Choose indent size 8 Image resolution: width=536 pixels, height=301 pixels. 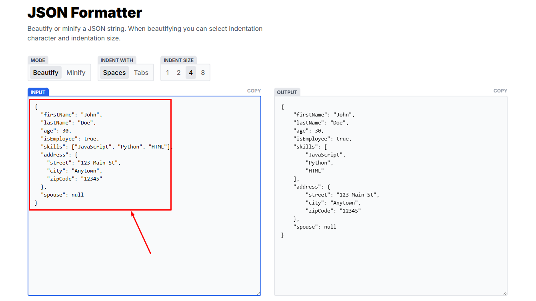[x=203, y=72]
